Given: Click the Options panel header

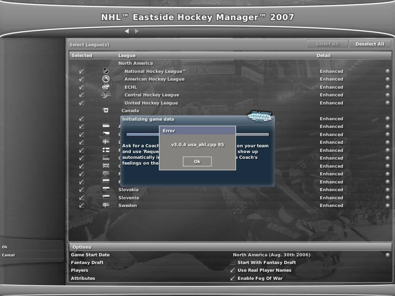Looking at the screenshot, I should coord(230,247).
